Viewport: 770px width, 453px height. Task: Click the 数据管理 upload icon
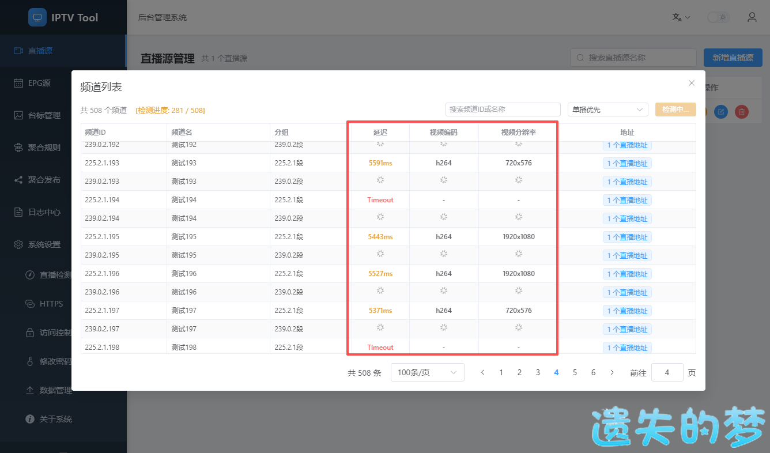tap(30, 390)
